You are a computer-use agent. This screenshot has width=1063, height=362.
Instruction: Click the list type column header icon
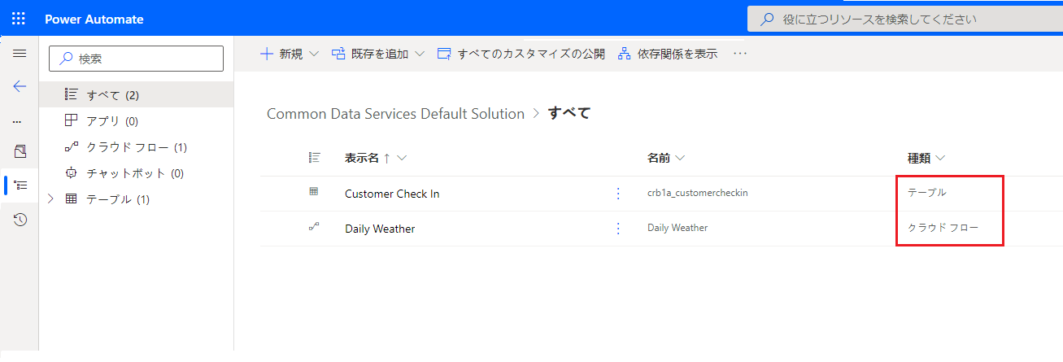point(314,158)
